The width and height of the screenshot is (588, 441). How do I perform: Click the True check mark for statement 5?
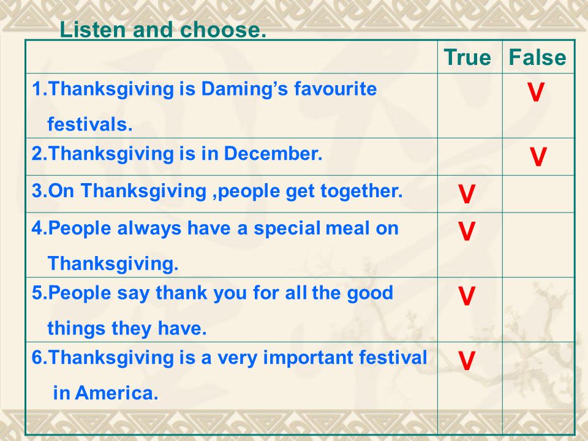467,296
